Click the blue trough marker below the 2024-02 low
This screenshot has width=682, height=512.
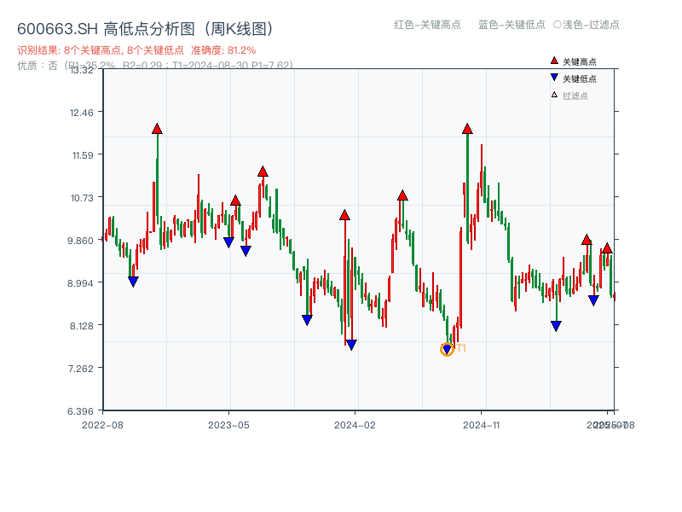point(350,345)
